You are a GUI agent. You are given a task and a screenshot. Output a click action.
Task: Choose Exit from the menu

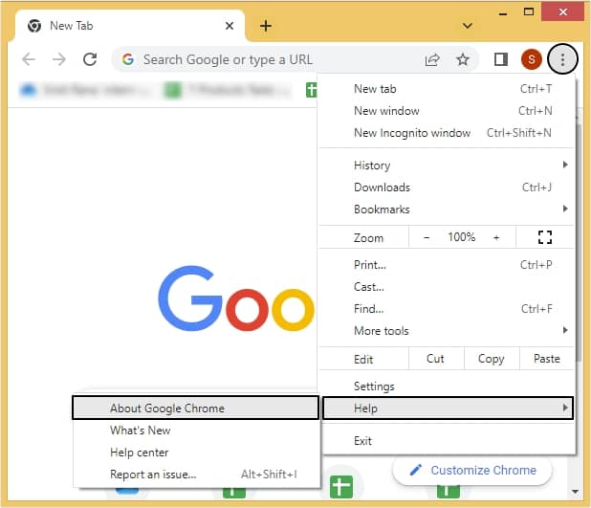[447, 441]
